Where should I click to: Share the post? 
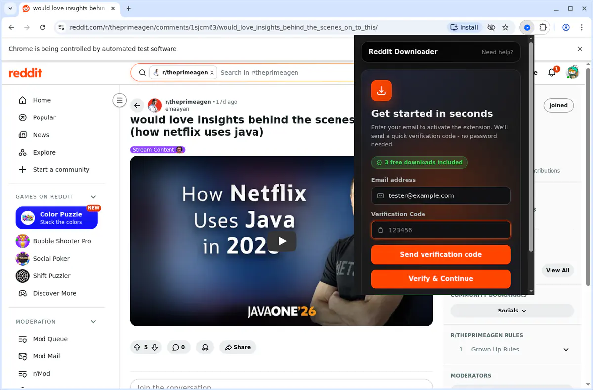238,347
